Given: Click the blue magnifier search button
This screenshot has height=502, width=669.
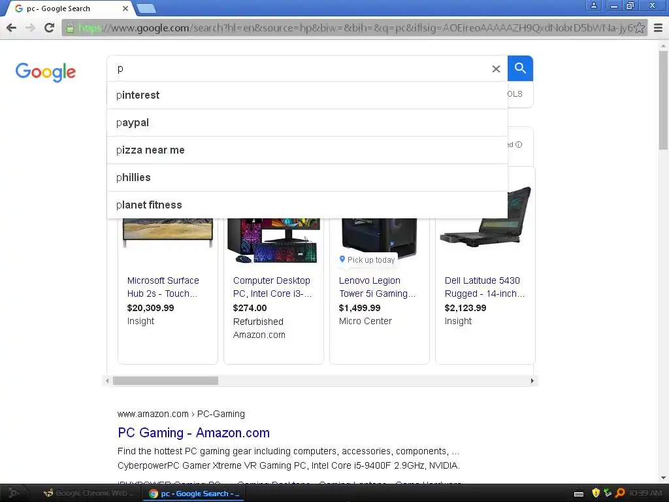Looking at the screenshot, I should pos(520,68).
